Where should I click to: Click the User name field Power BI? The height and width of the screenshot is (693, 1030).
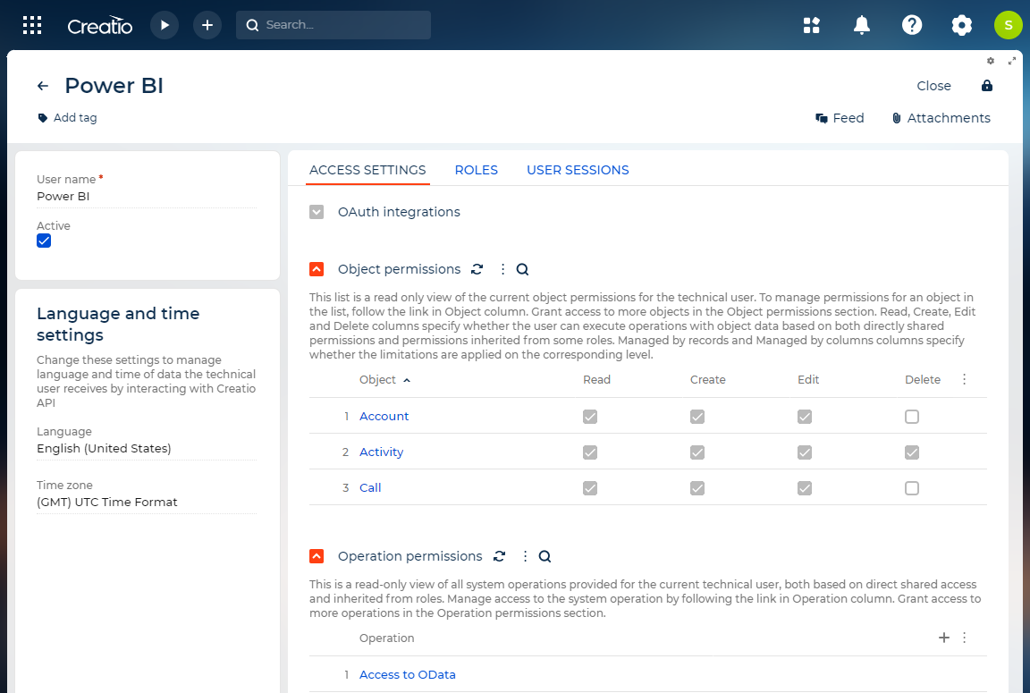147,197
